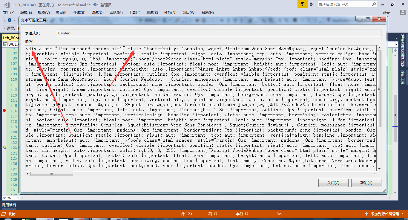Viewport: 408px width, 220px height.
Task: Open the 84 % zoom dropdown
Action: coord(18,198)
